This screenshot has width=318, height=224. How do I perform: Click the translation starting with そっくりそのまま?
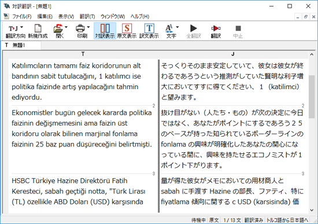(x=232, y=82)
